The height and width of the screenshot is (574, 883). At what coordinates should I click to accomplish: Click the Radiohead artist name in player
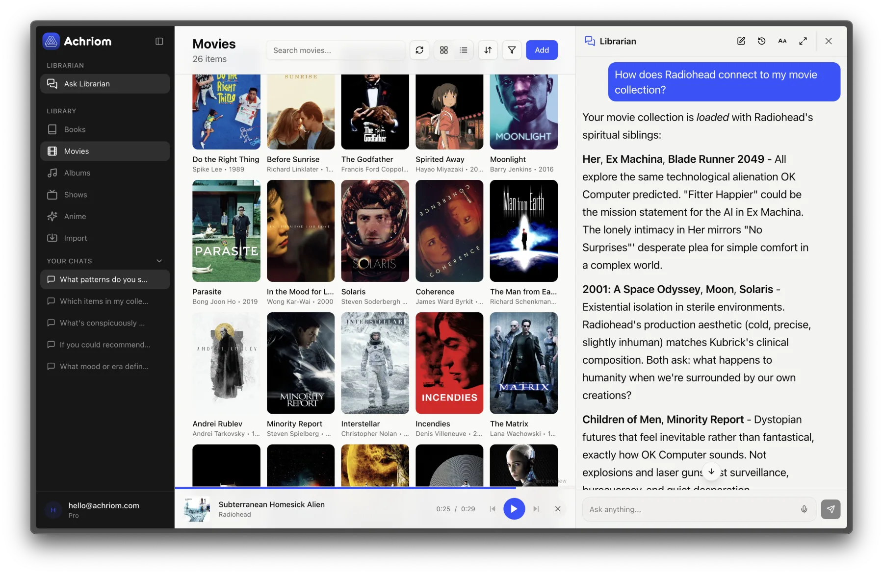234,514
